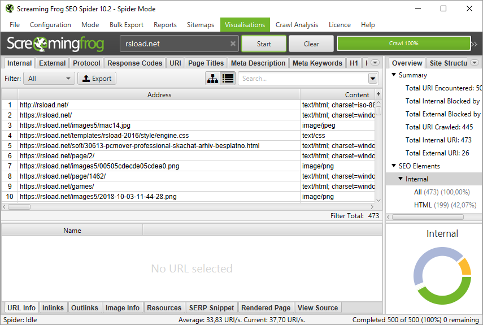This screenshot has width=483, height=325.
Task: Click the table vertical scrollbar thumb
Action: point(378,111)
